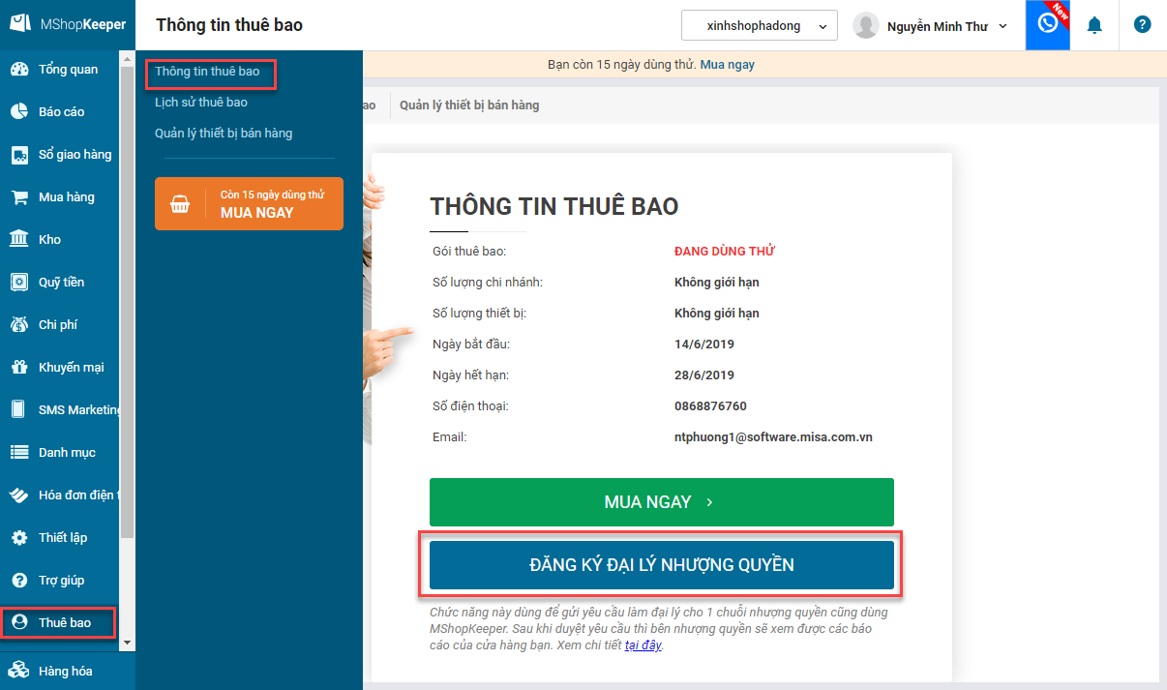Screen dimensions: 1167x690
Task: Click ĐĂNG KÝ ĐẠI LÝ NHƯỢNG QUYỀN button
Action: 662,565
